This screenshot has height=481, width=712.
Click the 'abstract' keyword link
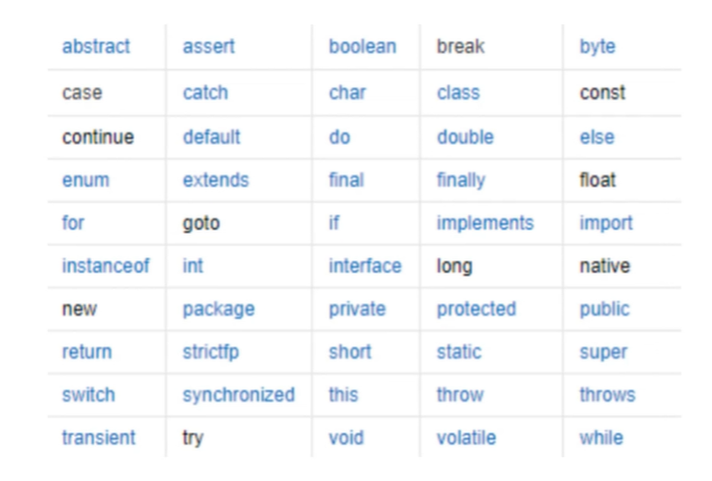(96, 46)
